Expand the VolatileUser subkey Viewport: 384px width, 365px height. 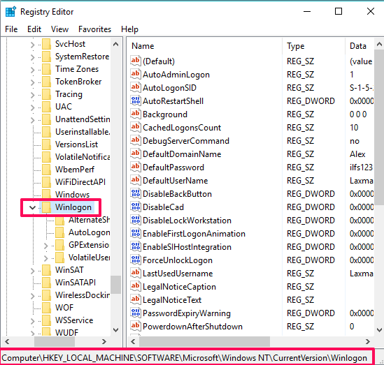[45, 258]
